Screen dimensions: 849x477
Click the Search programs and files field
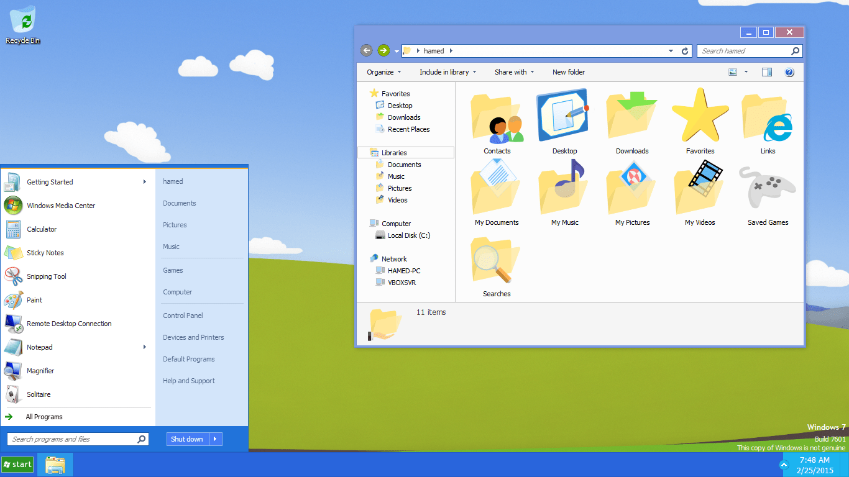(x=78, y=439)
